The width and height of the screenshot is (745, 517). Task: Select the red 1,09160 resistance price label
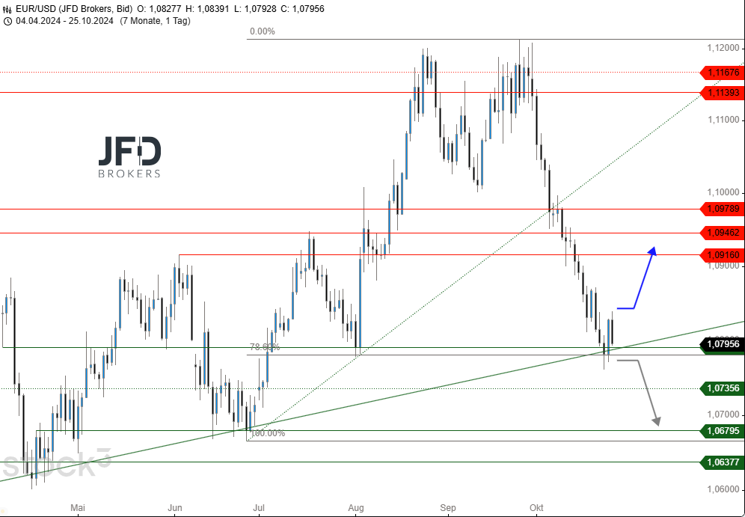pyautogui.click(x=721, y=255)
